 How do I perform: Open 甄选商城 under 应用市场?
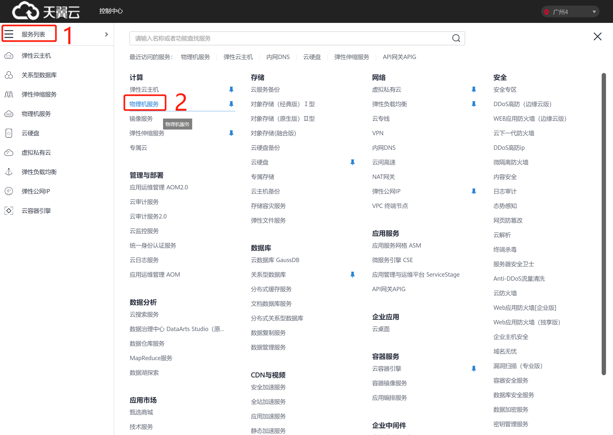click(141, 412)
